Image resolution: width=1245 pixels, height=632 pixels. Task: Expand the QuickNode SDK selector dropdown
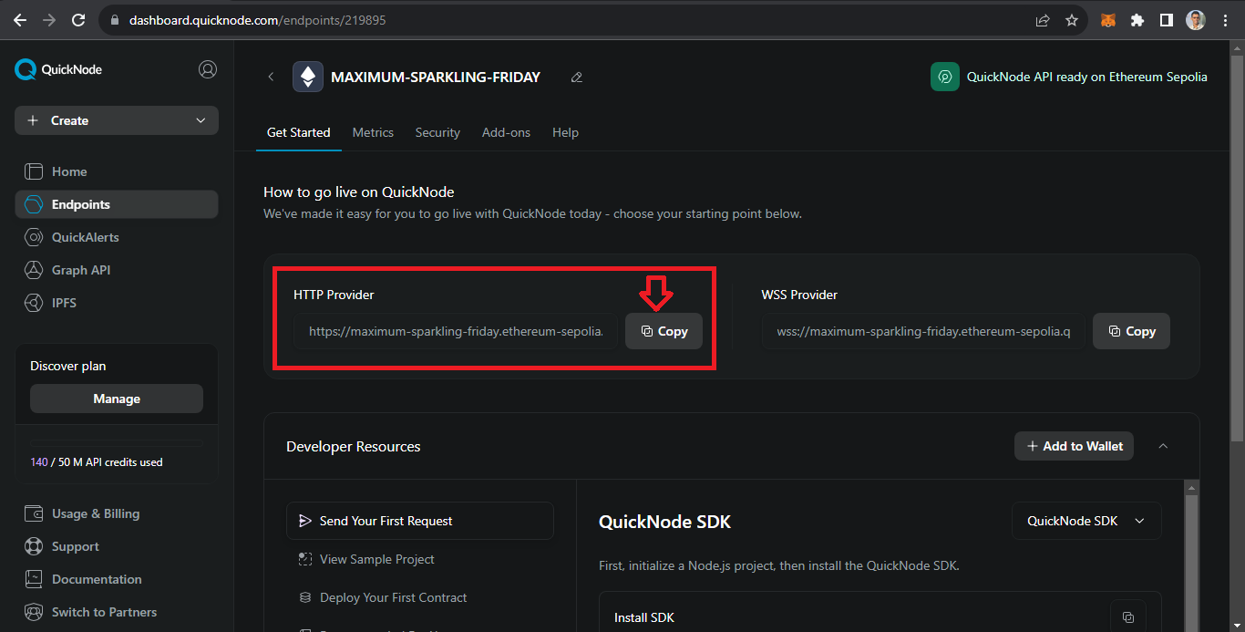click(x=1086, y=521)
